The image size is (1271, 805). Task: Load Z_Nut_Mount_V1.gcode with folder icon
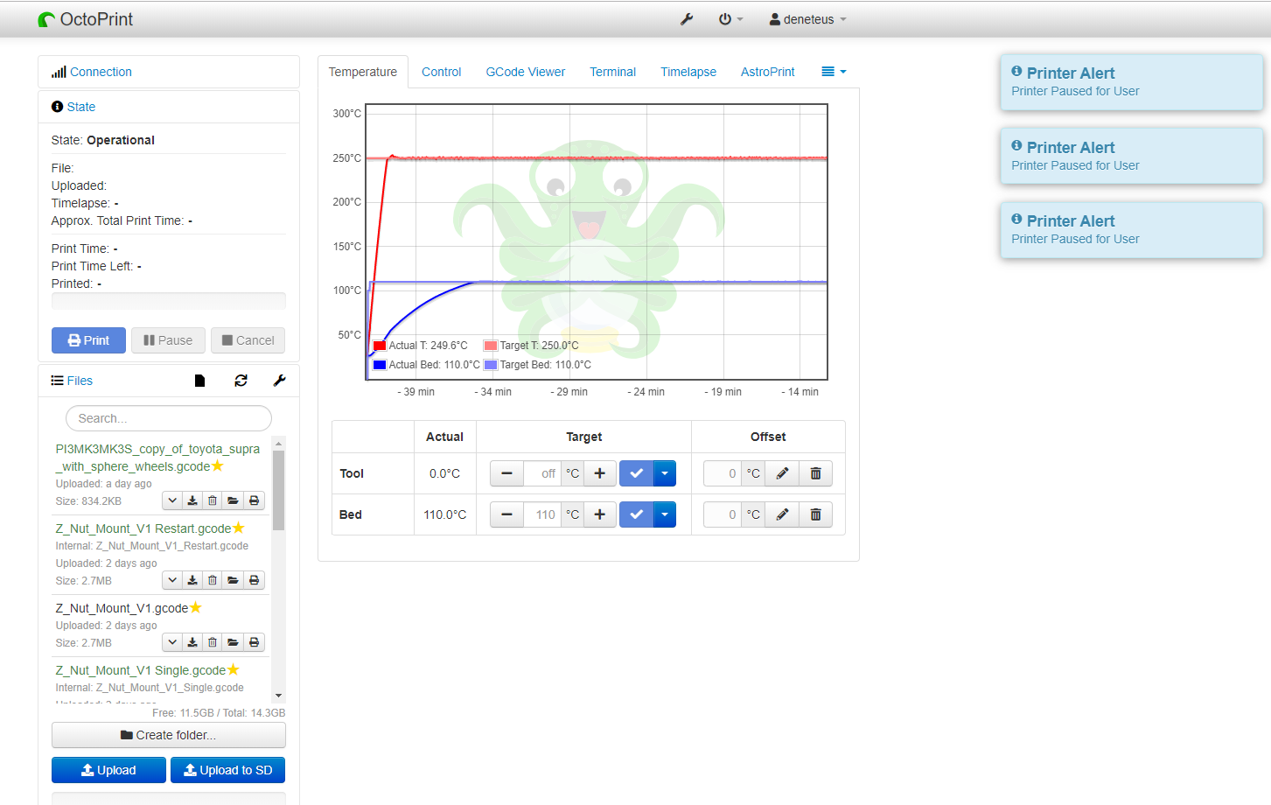point(233,642)
